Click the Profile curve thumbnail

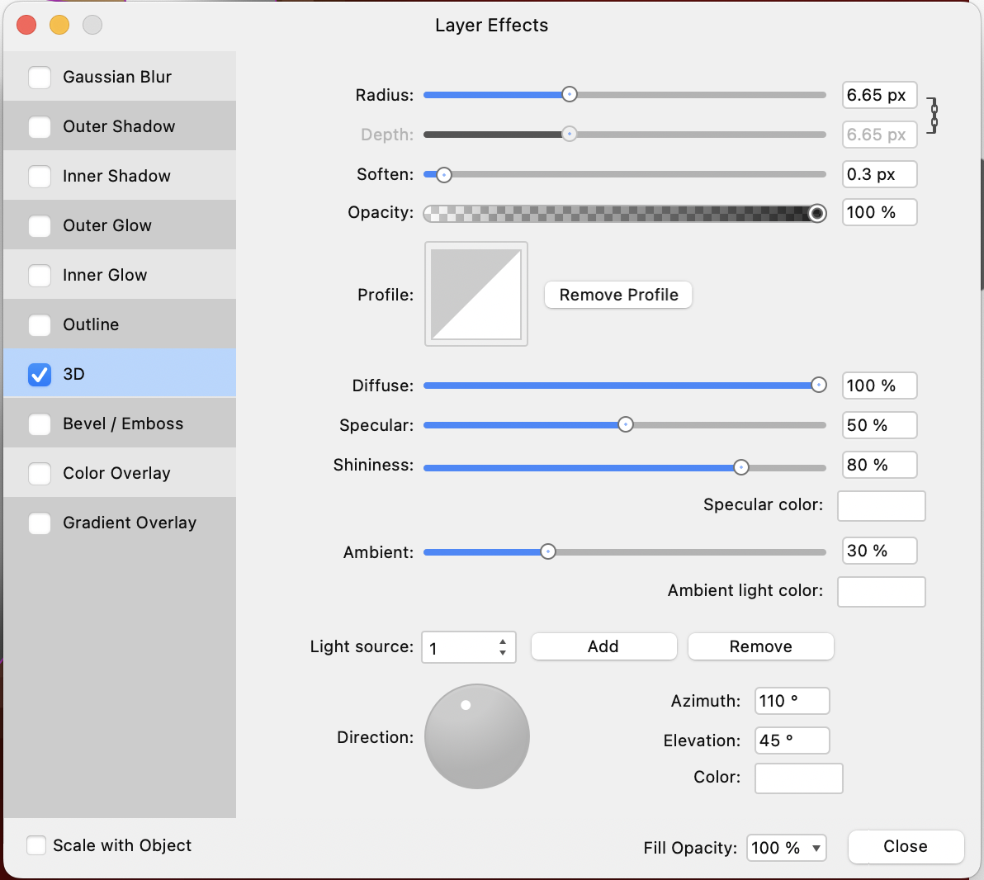476,294
